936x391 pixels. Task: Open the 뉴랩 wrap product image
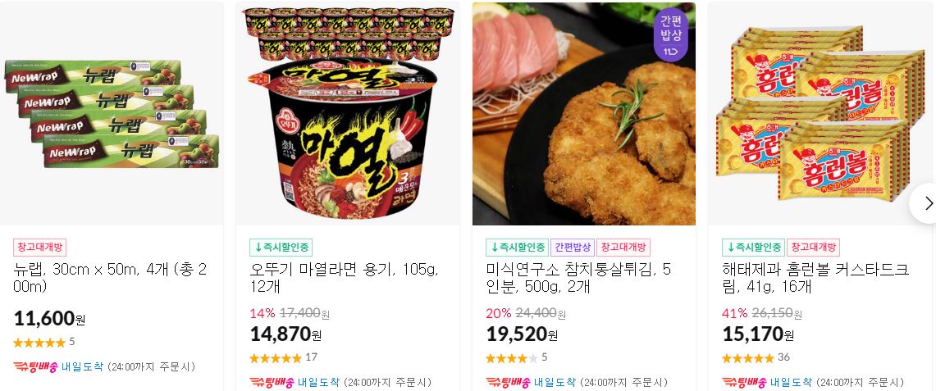[112, 114]
